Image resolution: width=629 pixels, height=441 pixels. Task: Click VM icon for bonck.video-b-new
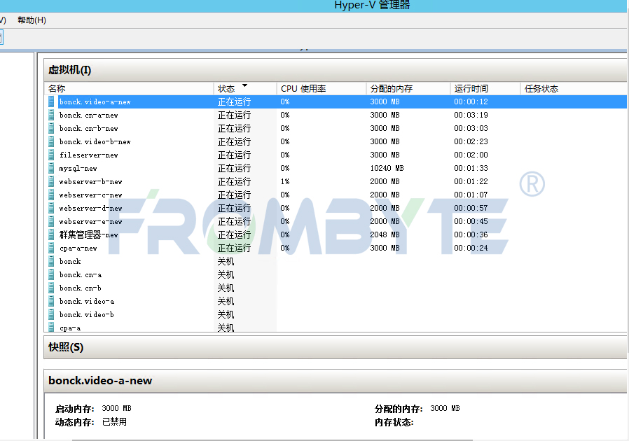click(x=51, y=141)
